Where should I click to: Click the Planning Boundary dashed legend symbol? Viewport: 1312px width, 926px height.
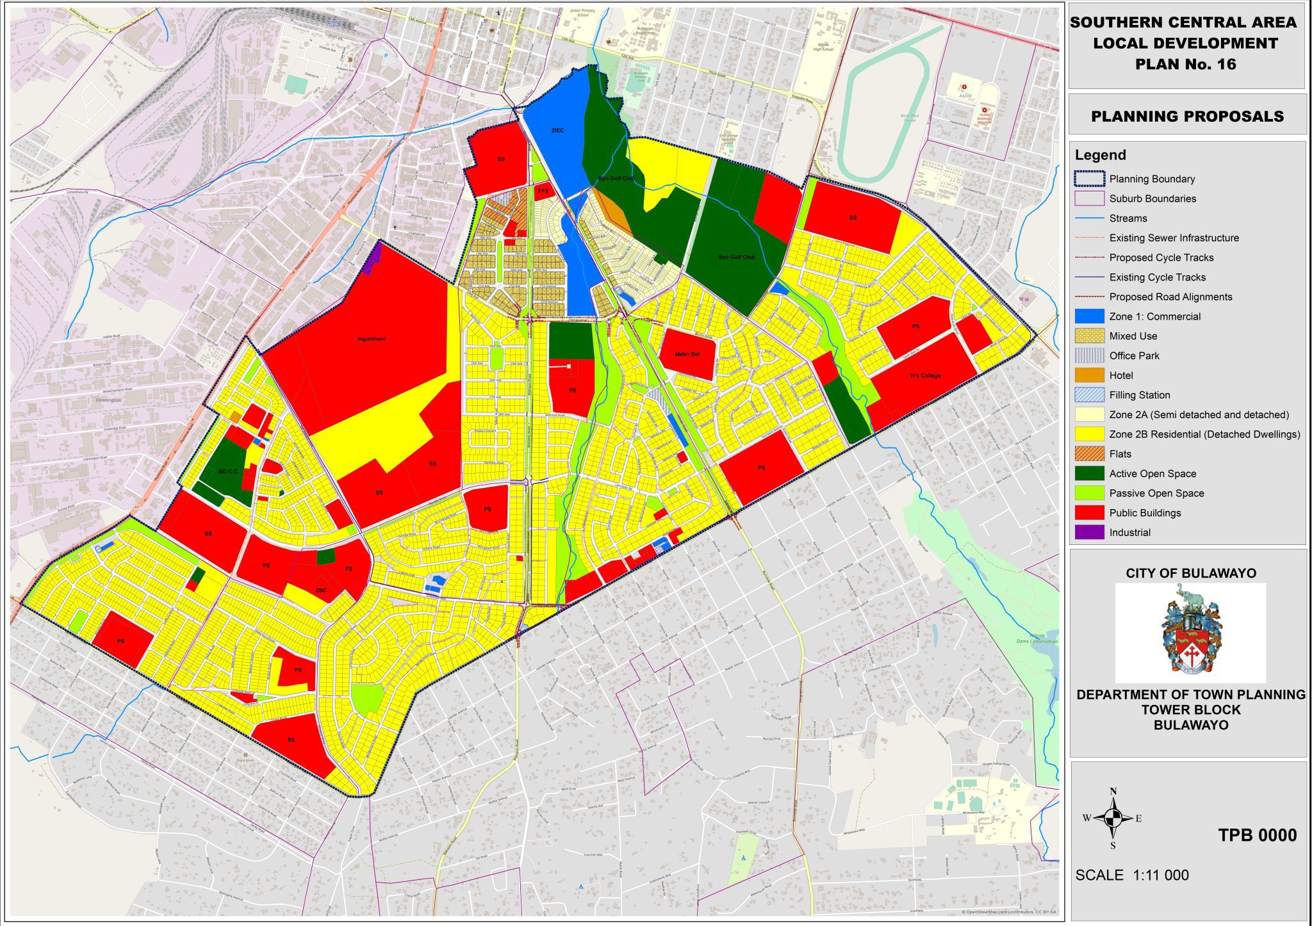pos(1088,179)
